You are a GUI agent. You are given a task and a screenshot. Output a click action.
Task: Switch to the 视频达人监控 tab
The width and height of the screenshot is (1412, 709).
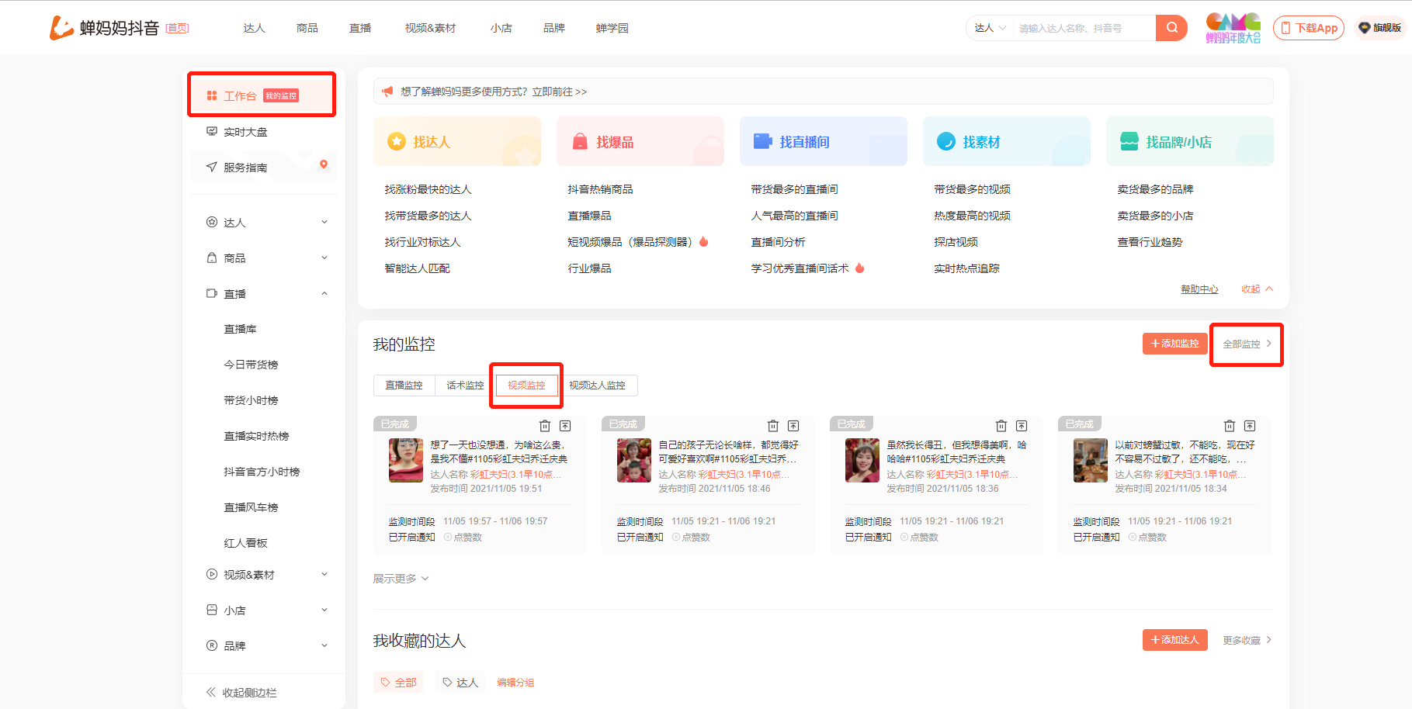[x=597, y=386]
